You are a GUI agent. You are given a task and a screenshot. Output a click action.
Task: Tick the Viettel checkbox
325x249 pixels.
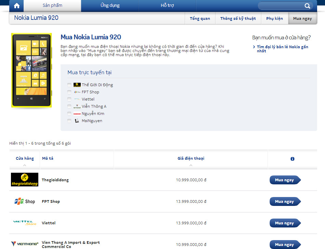point(69,99)
